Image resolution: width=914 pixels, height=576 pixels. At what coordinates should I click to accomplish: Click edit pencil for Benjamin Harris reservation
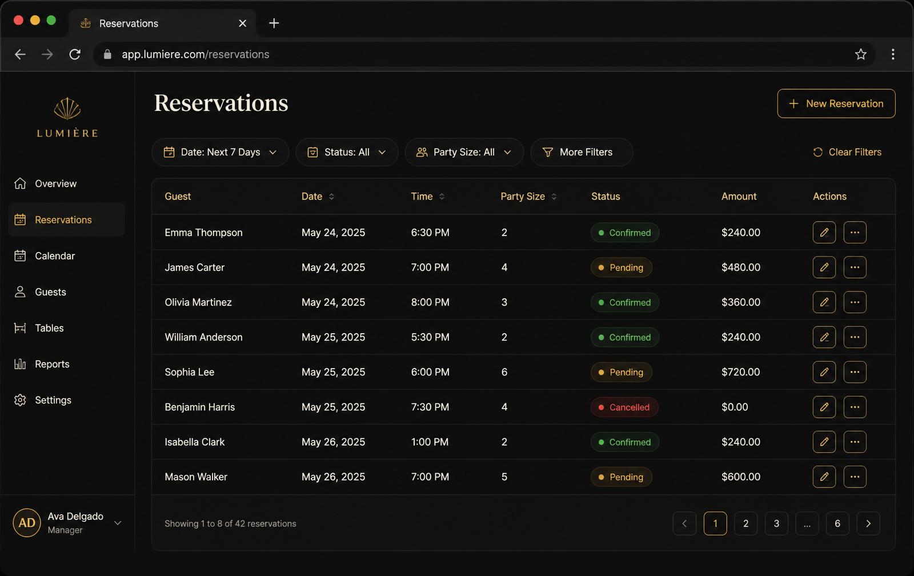824,407
